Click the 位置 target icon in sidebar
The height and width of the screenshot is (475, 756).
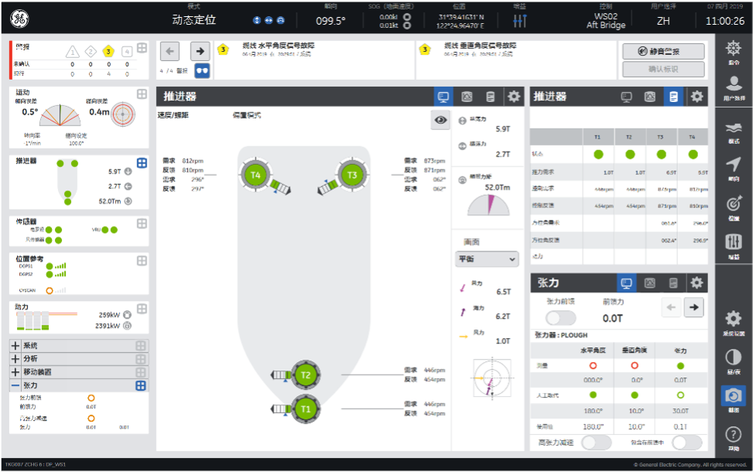coord(733,205)
